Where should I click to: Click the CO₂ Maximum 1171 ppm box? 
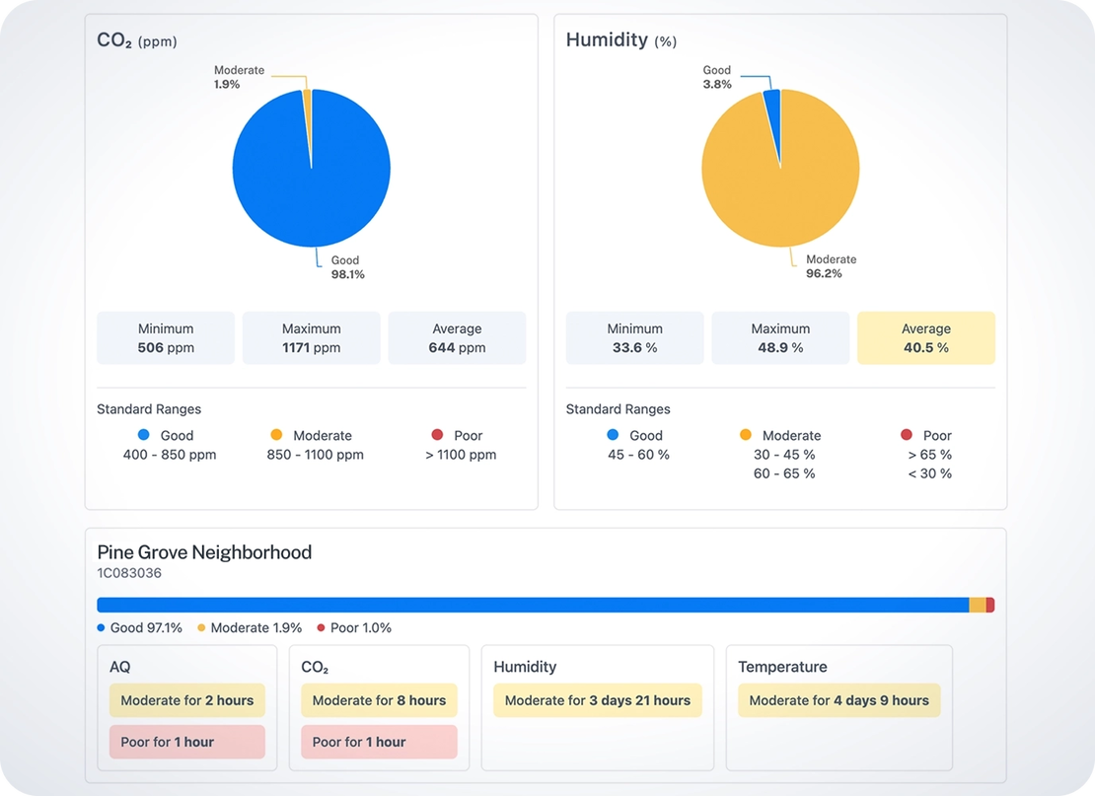coord(311,338)
